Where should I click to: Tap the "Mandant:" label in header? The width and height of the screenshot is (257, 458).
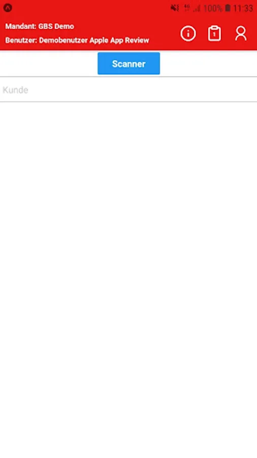[21, 26]
